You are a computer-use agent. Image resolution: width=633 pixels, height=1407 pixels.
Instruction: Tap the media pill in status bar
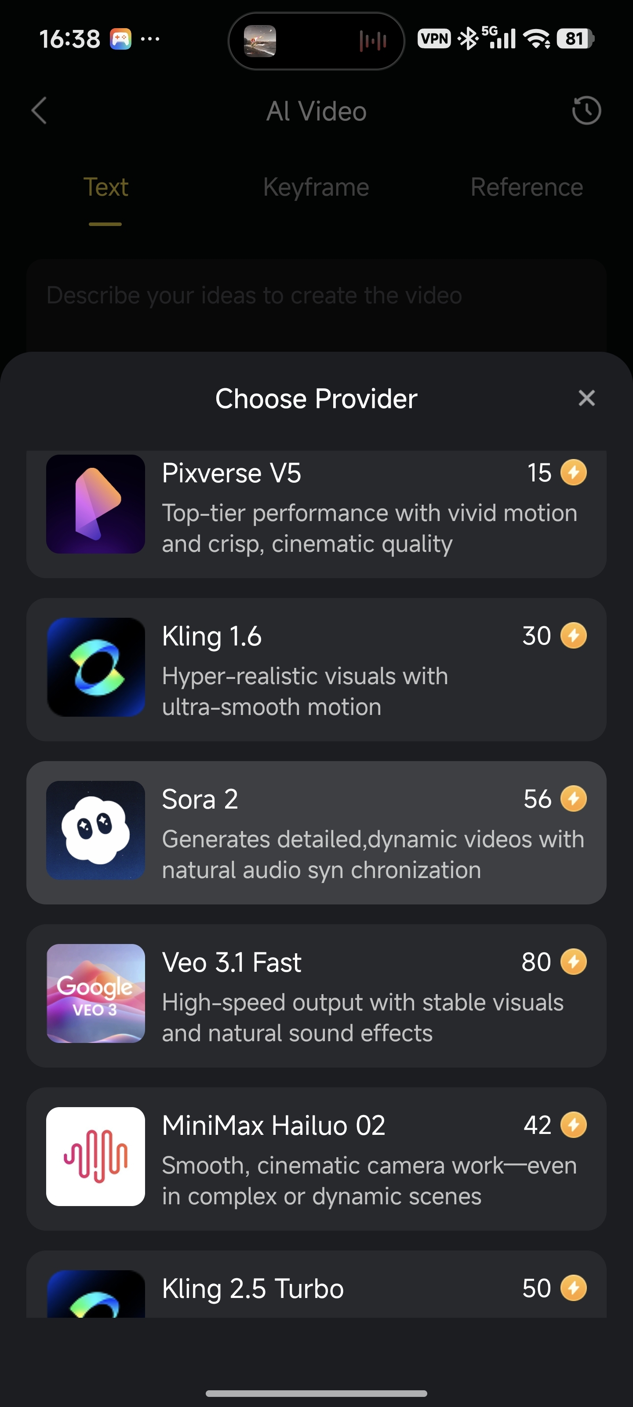[x=316, y=41]
